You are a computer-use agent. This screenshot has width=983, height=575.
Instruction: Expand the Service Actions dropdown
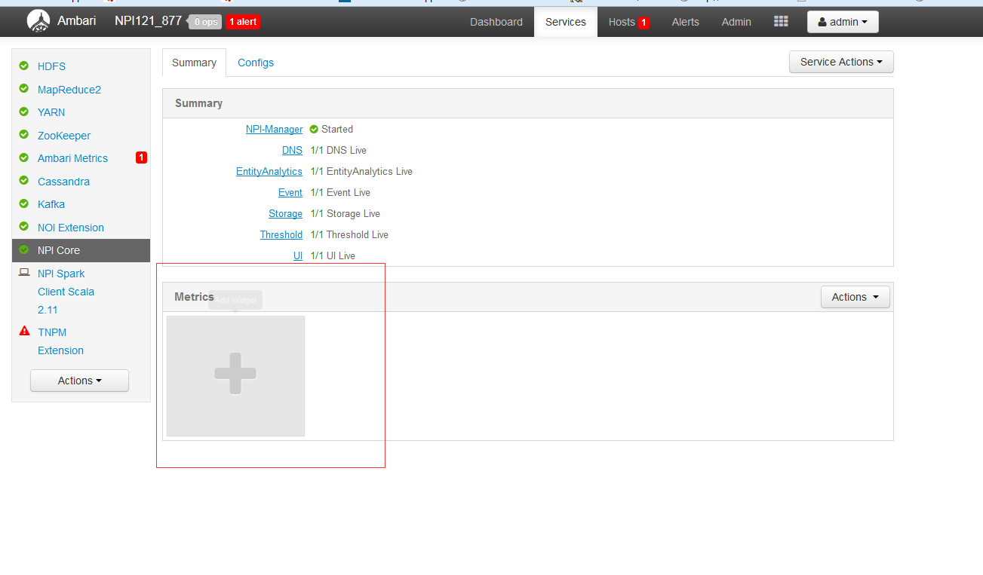tap(840, 62)
